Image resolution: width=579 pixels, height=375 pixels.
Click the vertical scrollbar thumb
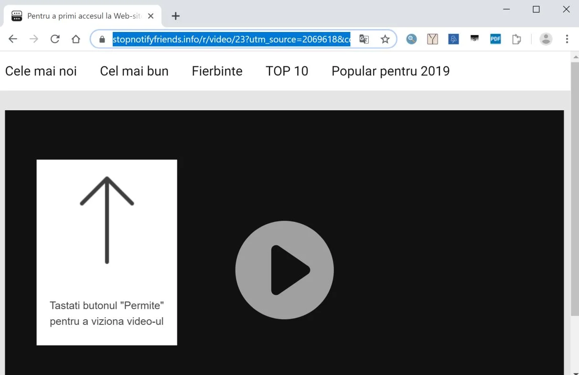click(575, 188)
